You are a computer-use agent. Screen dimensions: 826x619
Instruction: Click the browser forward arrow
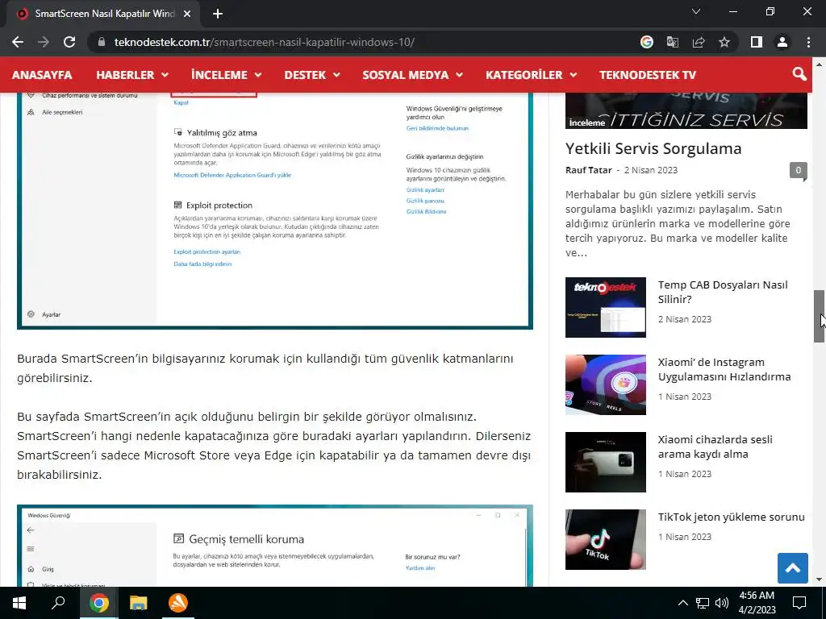pyautogui.click(x=44, y=42)
